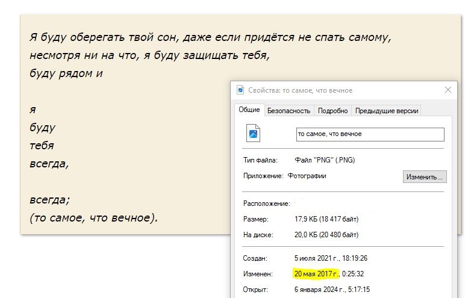Image resolution: width=468 pixels, height=298 pixels.
Task: Switch to the Общие tab
Action: coord(249,110)
